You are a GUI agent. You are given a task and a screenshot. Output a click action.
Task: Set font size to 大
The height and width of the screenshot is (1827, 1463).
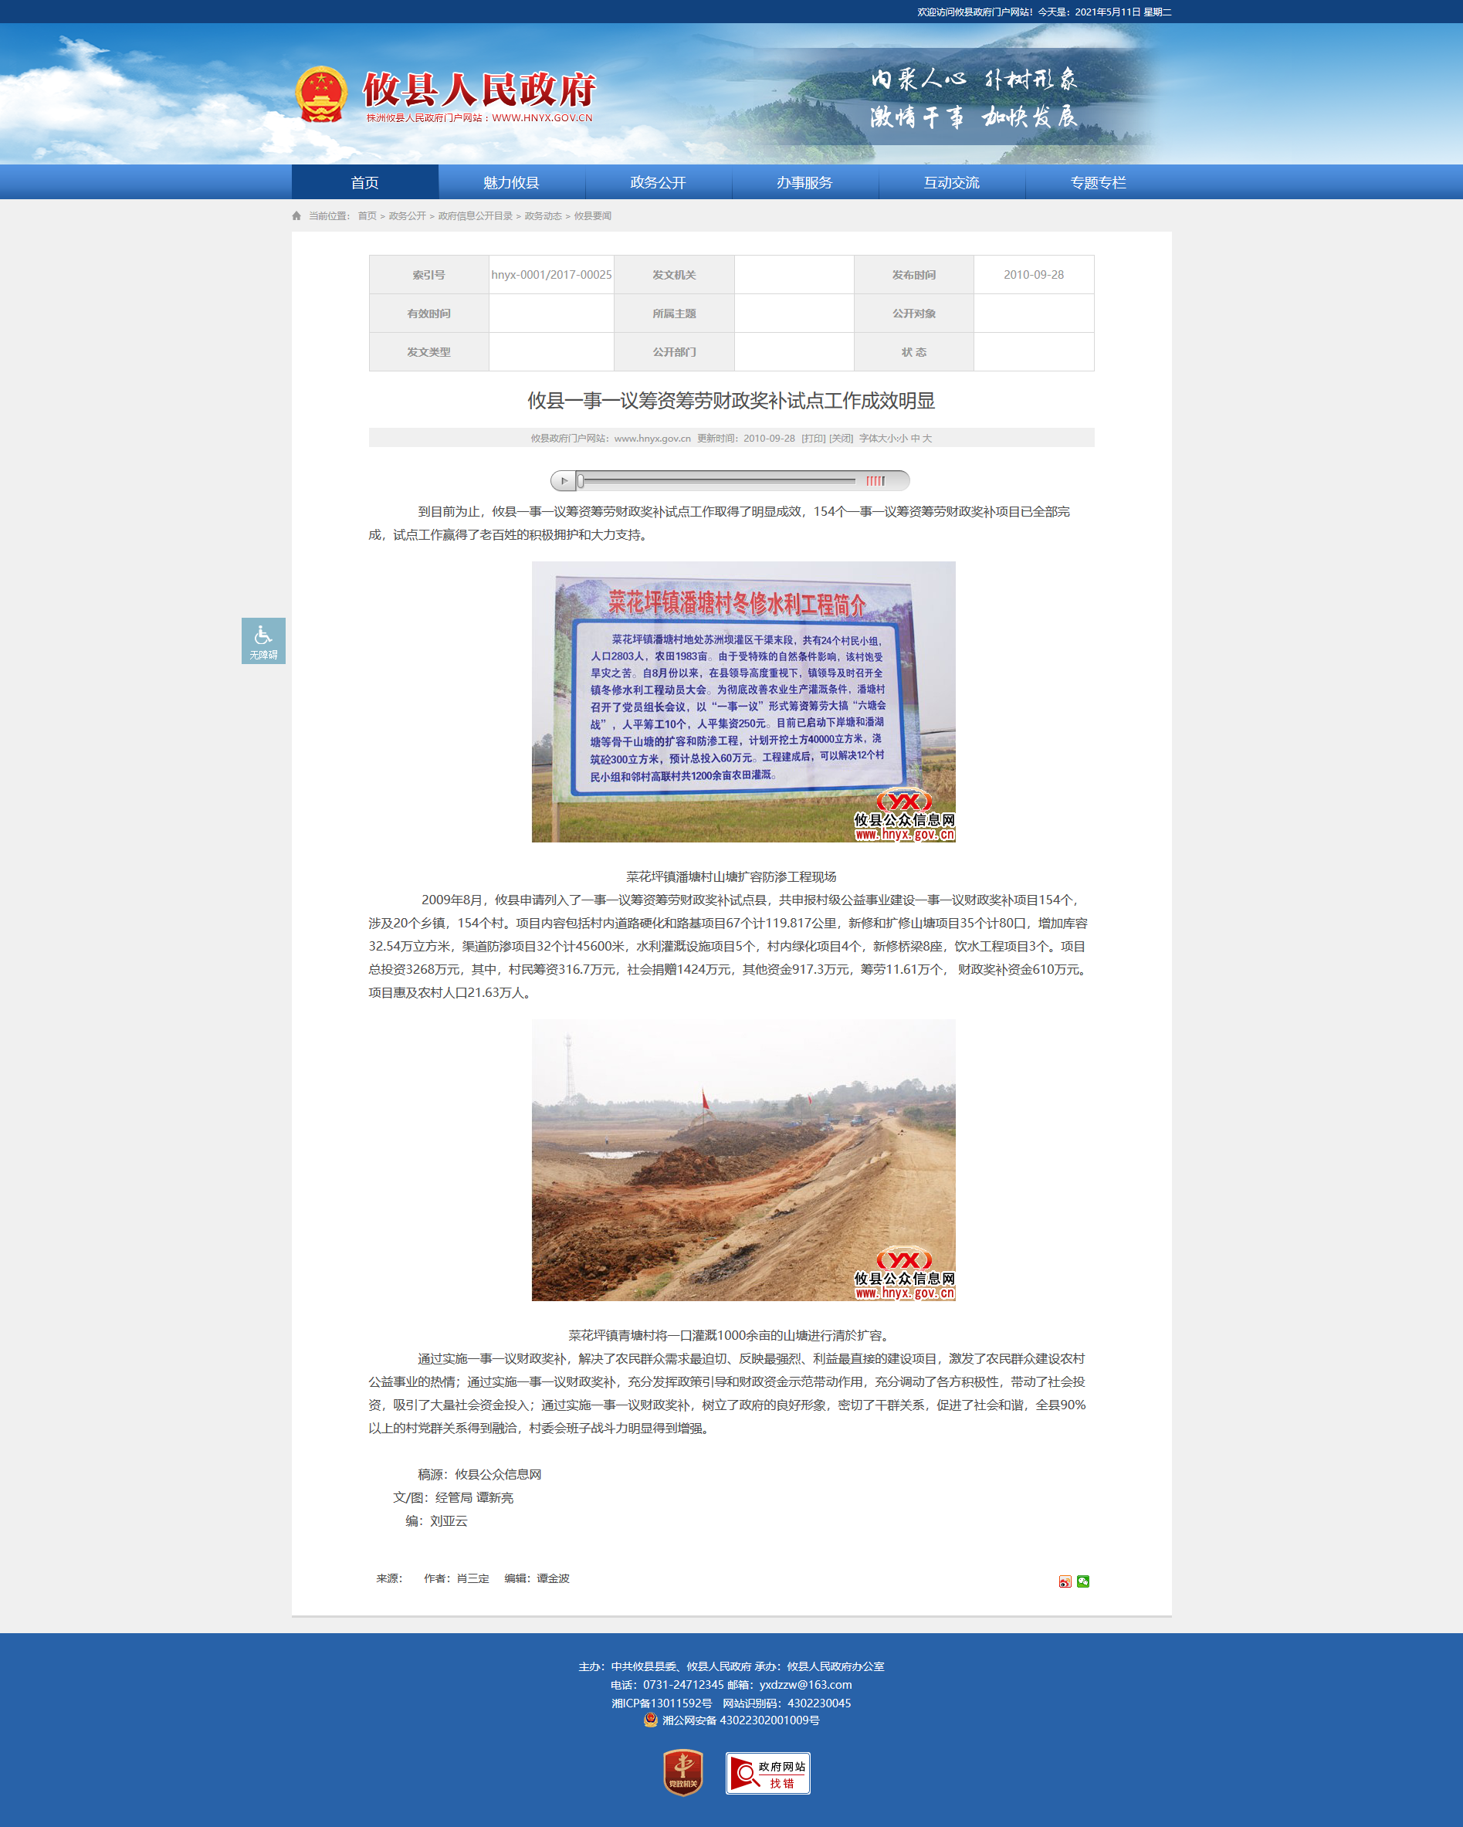pos(926,438)
